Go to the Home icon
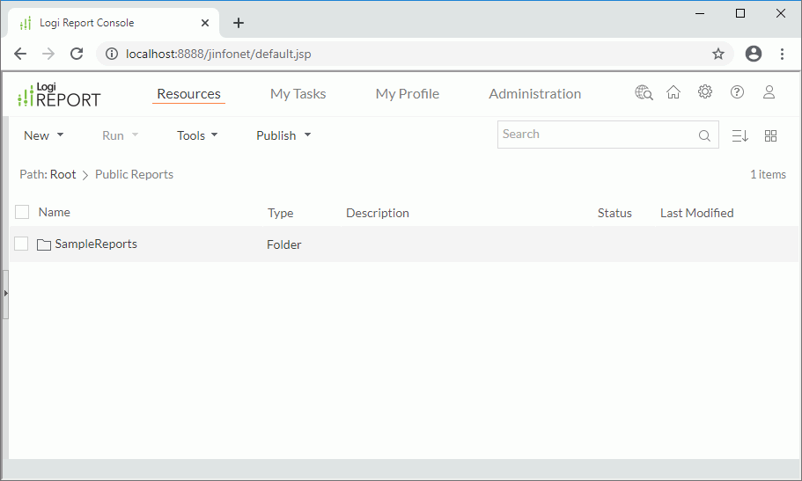This screenshot has width=802, height=481. pyautogui.click(x=673, y=92)
